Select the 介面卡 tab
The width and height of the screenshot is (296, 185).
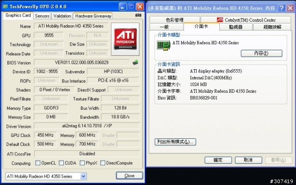(201, 26)
